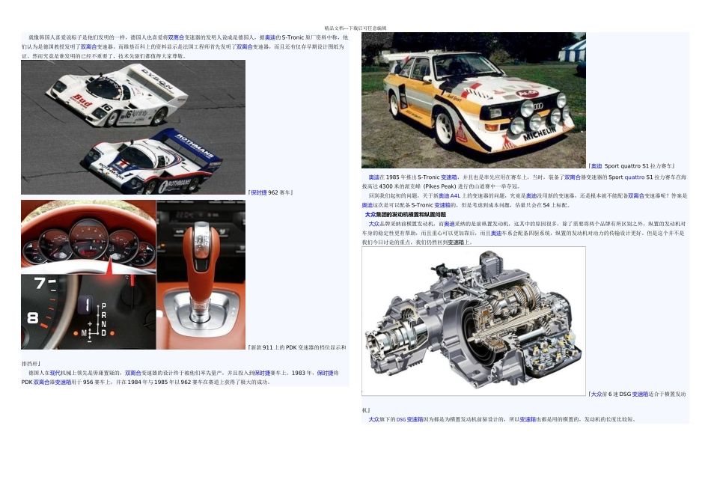Click the text (Pikes Peak) in the paragraph

pyautogui.click(x=439, y=186)
